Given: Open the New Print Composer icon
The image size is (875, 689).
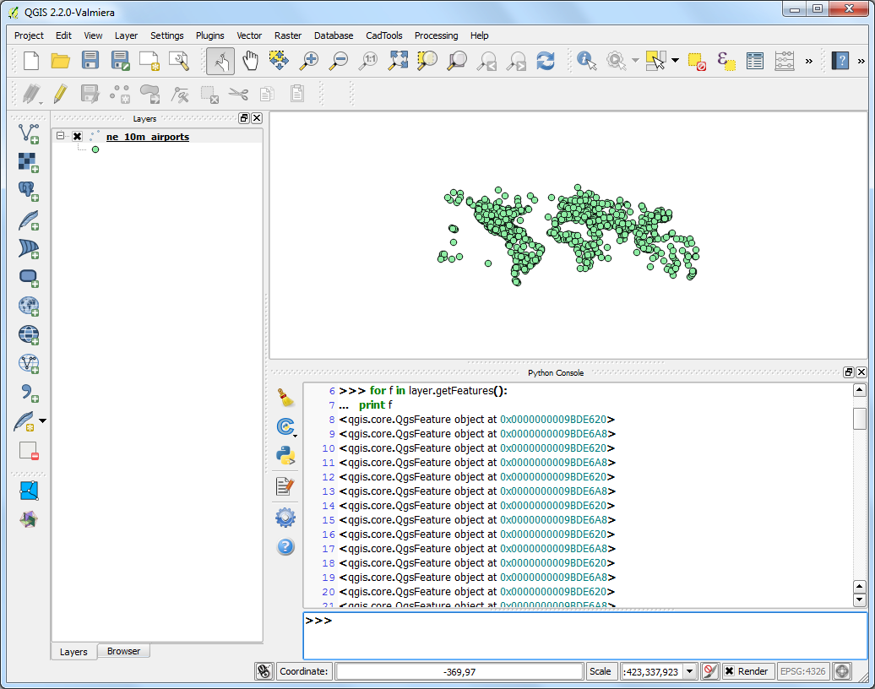Looking at the screenshot, I should [149, 60].
